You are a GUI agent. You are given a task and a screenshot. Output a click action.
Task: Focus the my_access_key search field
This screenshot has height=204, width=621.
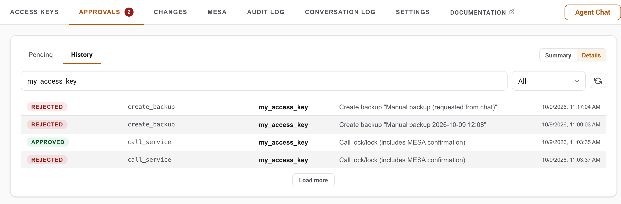pos(264,81)
